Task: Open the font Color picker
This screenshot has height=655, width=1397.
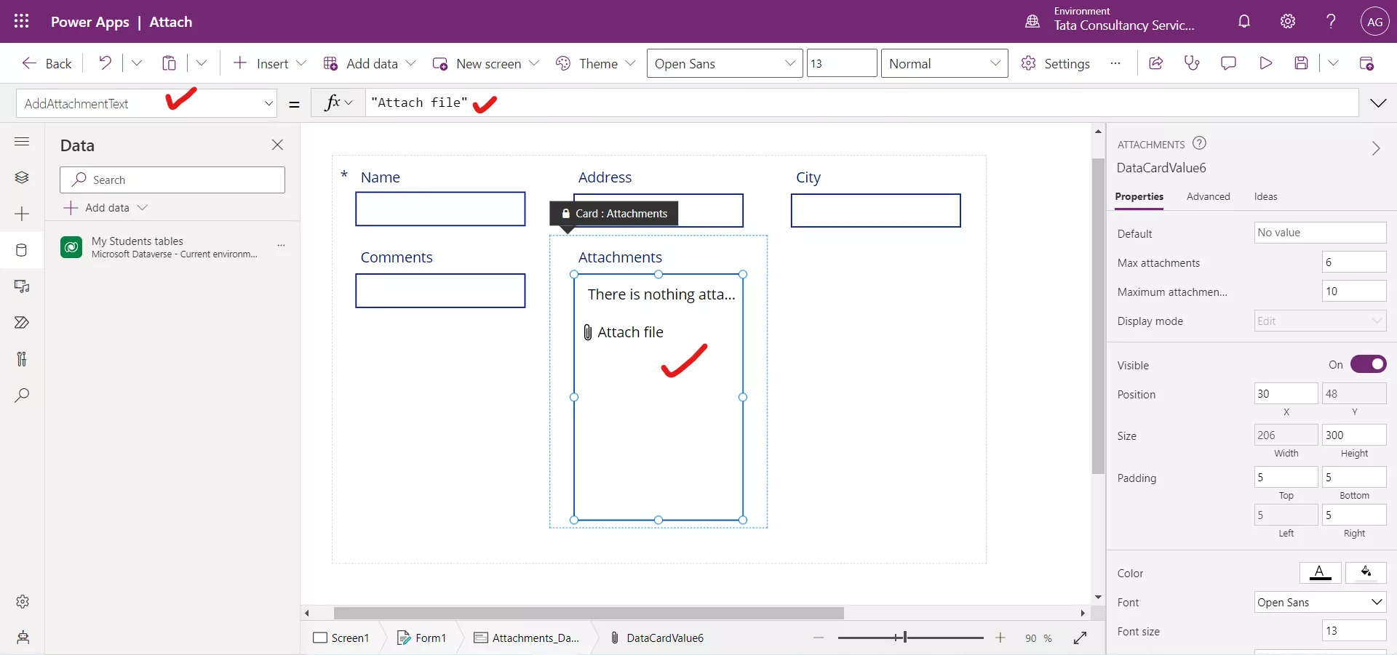Action: click(x=1321, y=573)
